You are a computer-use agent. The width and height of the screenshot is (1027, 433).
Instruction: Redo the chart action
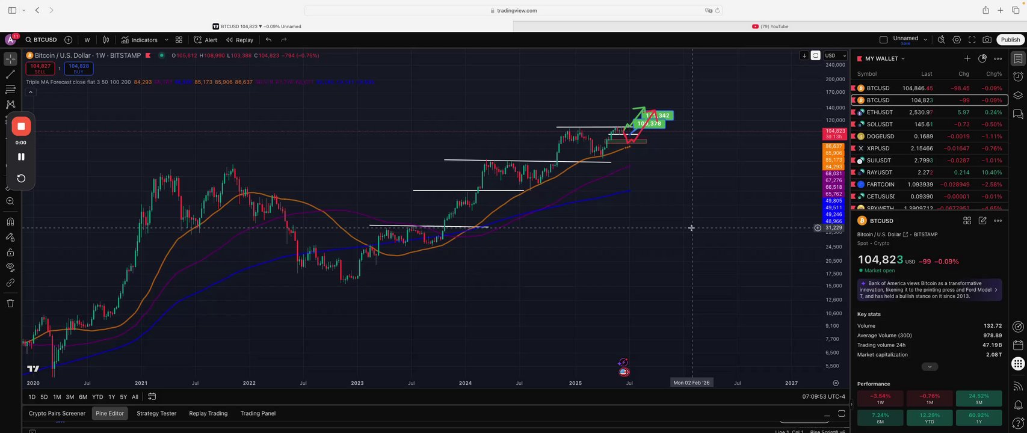[283, 40]
